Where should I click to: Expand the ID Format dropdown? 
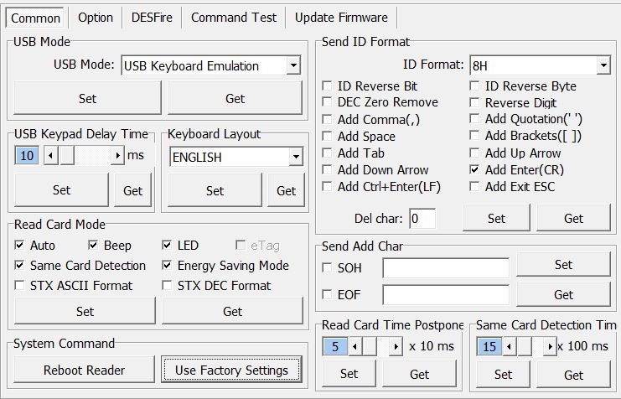(x=603, y=65)
